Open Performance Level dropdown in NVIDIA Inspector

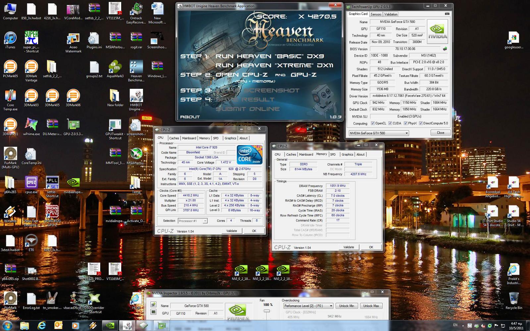(x=308, y=306)
